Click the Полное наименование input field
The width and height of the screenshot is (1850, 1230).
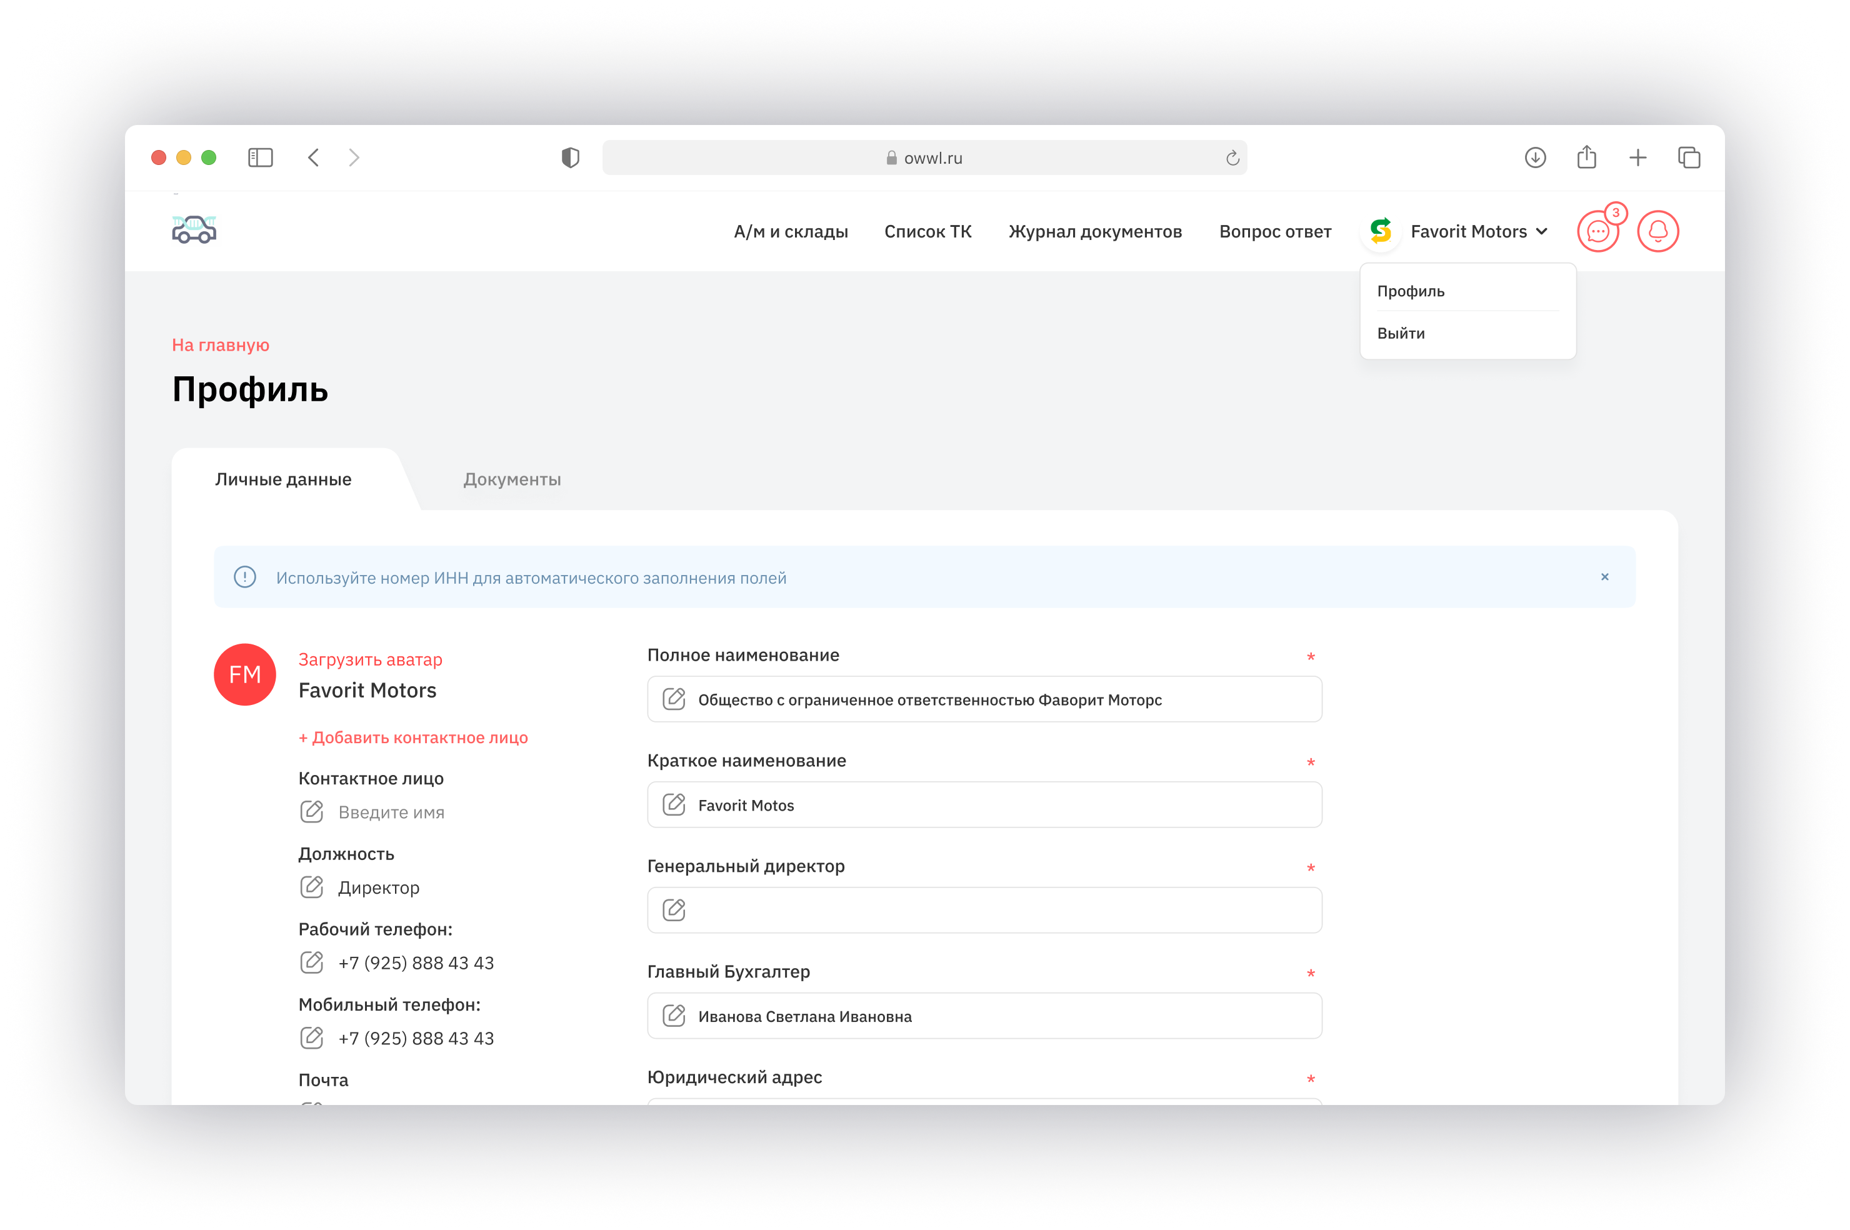click(984, 699)
